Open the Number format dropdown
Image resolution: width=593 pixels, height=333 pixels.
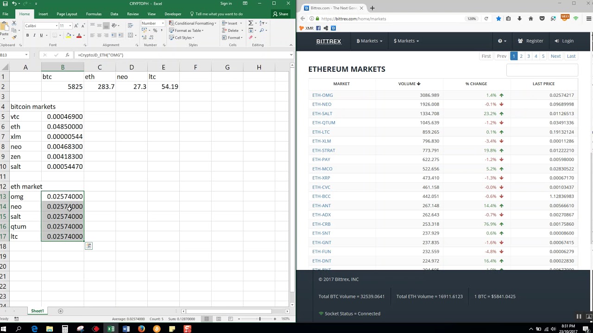pos(163,23)
